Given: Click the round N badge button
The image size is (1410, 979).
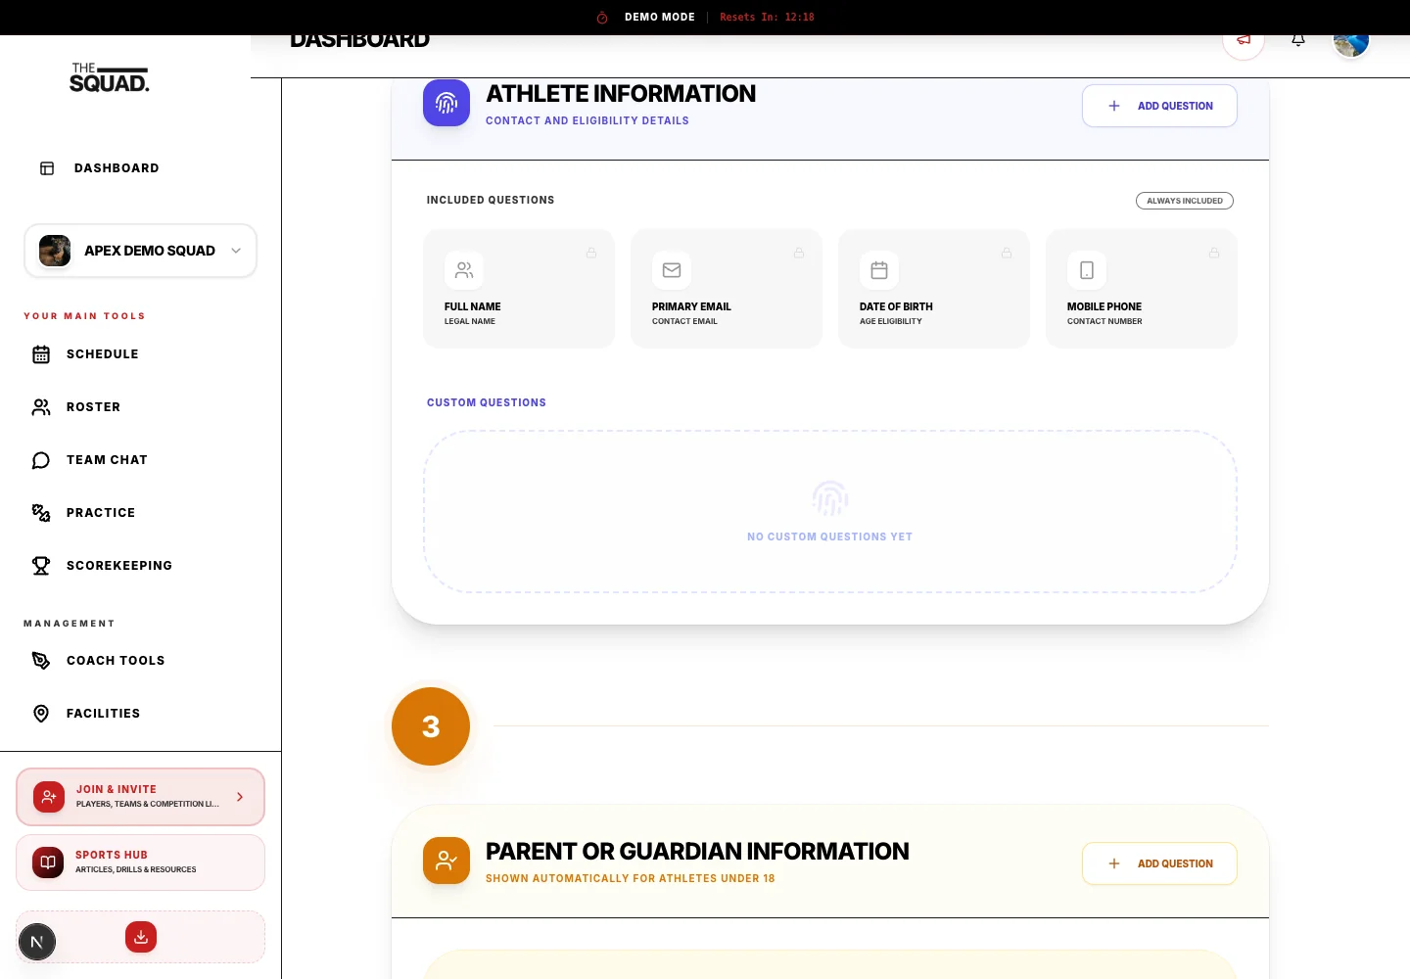Looking at the screenshot, I should tap(37, 942).
